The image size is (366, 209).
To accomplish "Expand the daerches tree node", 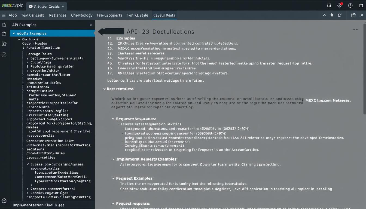I will pyautogui.click(x=23, y=79).
